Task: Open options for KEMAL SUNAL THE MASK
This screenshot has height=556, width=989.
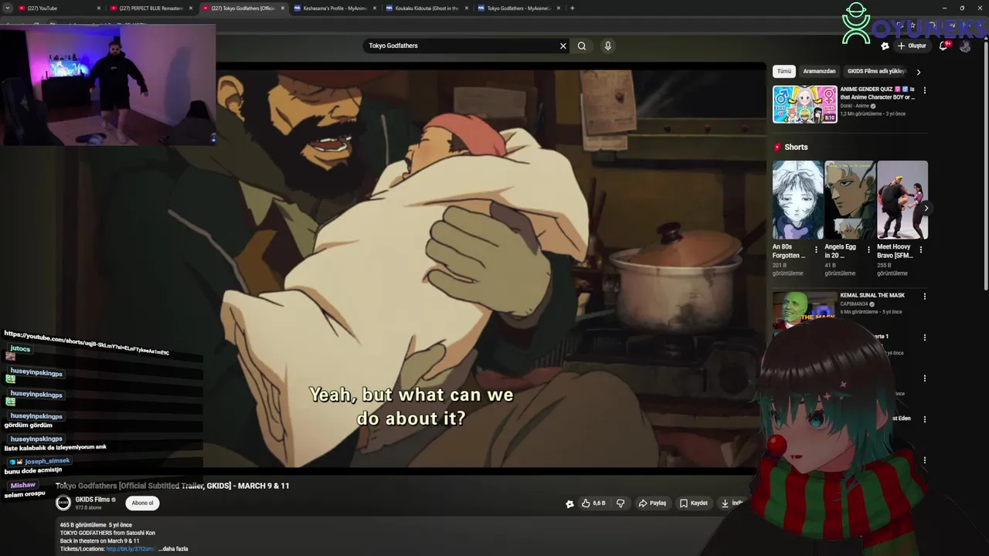Action: [x=924, y=297]
